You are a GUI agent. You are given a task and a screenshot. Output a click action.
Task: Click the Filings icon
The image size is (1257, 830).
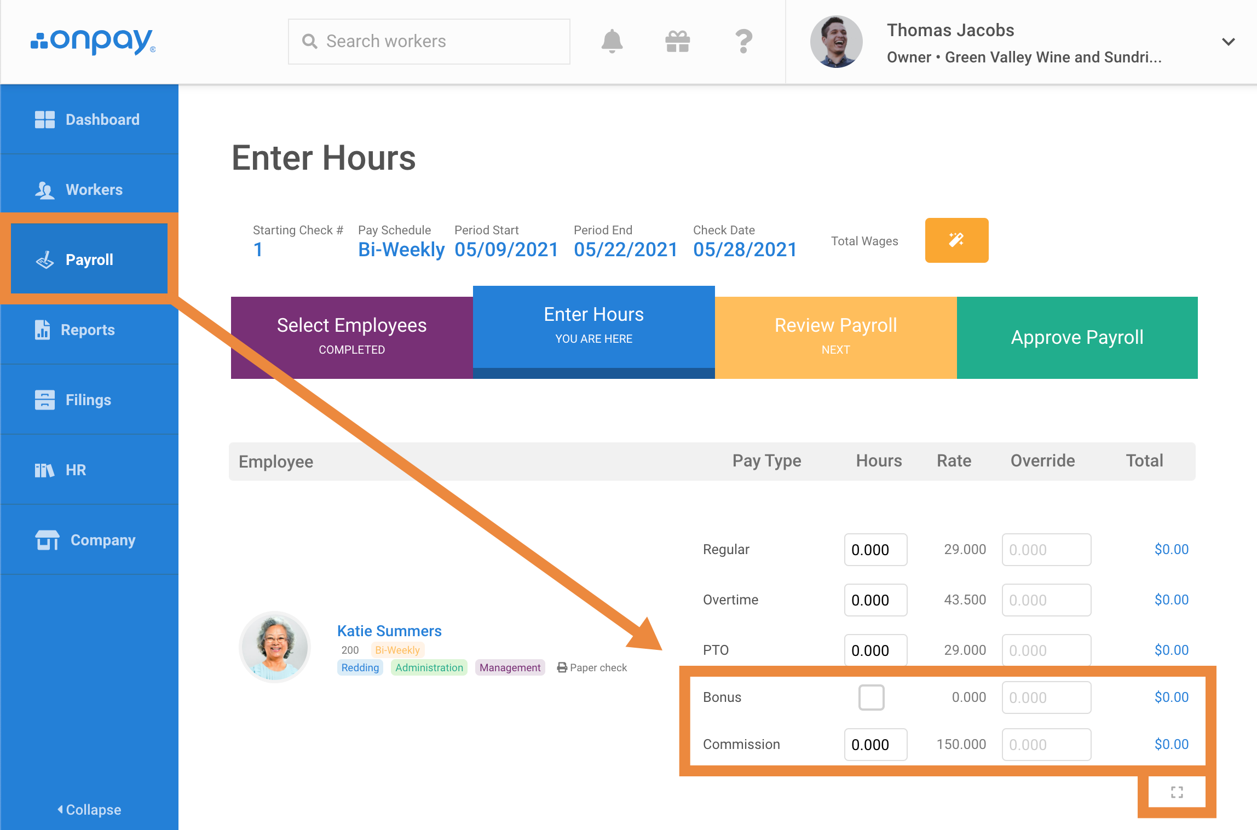click(45, 400)
